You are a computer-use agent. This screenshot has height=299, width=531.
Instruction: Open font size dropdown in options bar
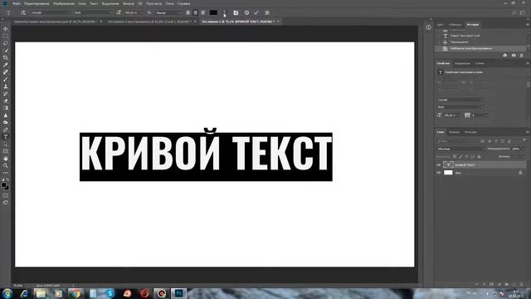point(142,12)
